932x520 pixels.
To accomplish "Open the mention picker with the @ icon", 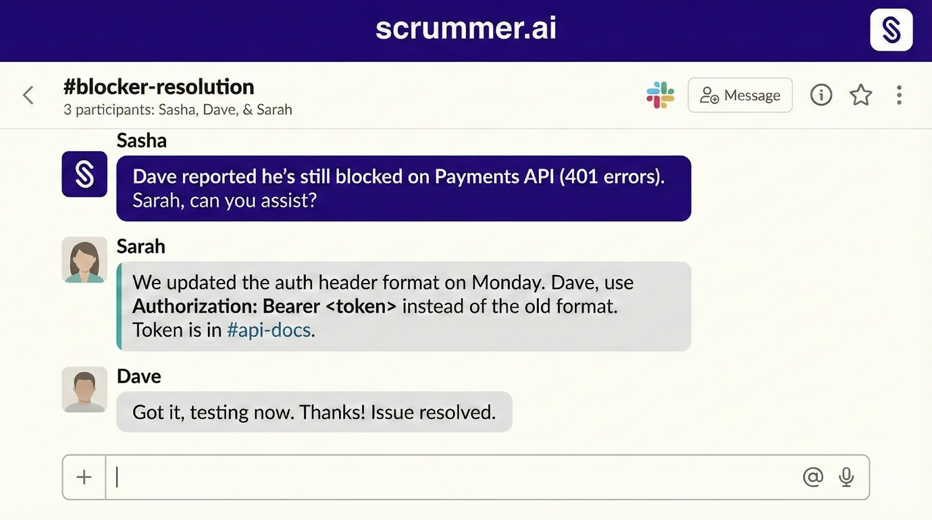I will pyautogui.click(x=813, y=476).
